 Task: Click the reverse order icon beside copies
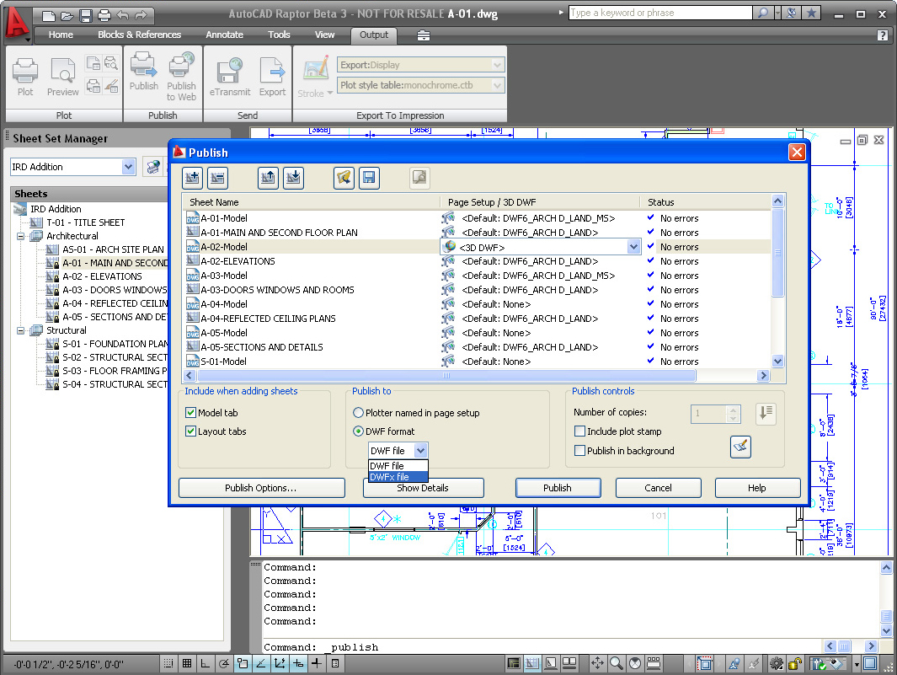click(766, 414)
